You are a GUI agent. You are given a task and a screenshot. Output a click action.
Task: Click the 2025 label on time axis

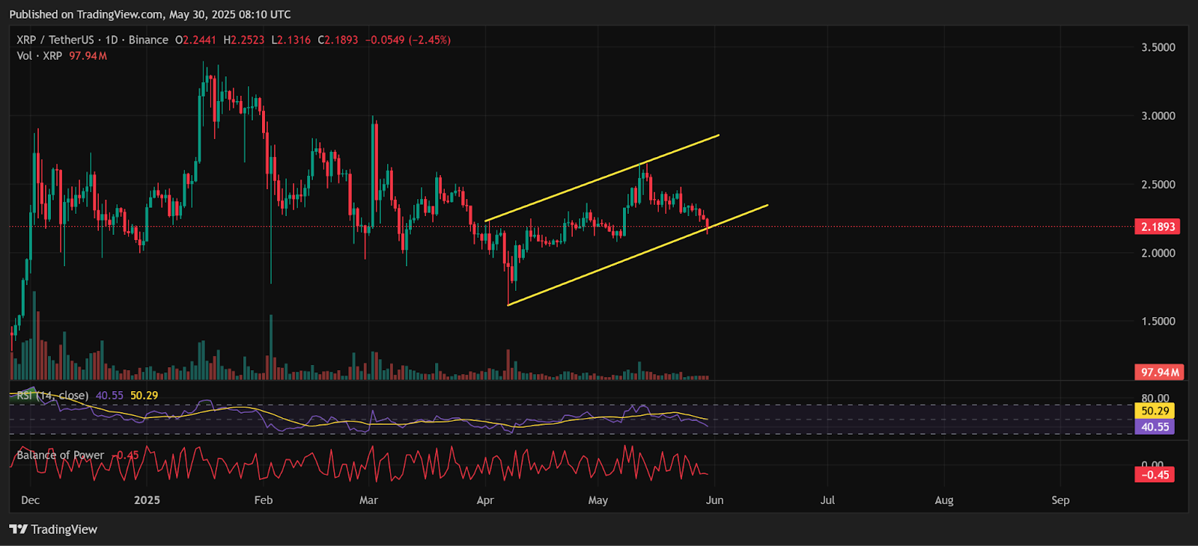click(147, 500)
